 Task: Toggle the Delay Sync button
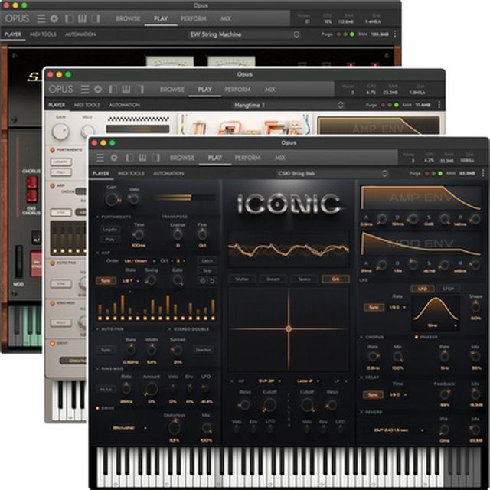click(373, 395)
